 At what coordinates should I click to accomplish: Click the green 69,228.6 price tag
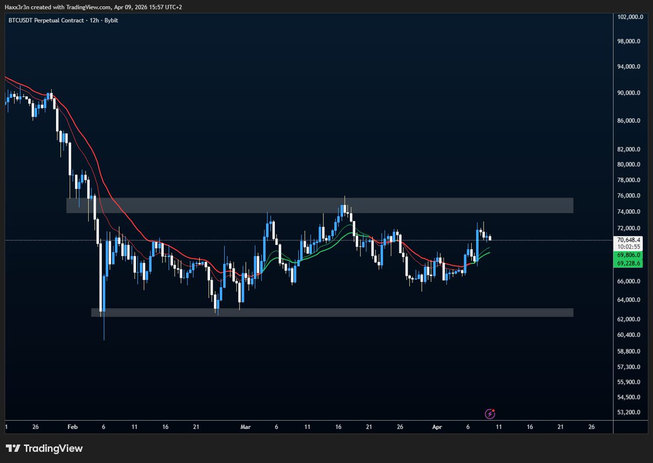coord(627,263)
